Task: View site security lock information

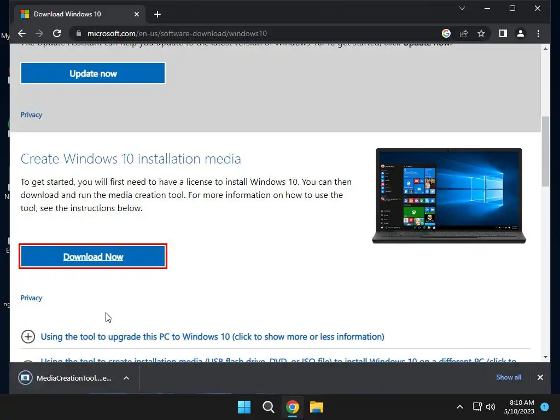Action: point(79,33)
